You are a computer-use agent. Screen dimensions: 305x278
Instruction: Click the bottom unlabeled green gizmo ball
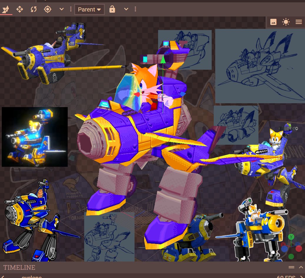(x=291, y=257)
